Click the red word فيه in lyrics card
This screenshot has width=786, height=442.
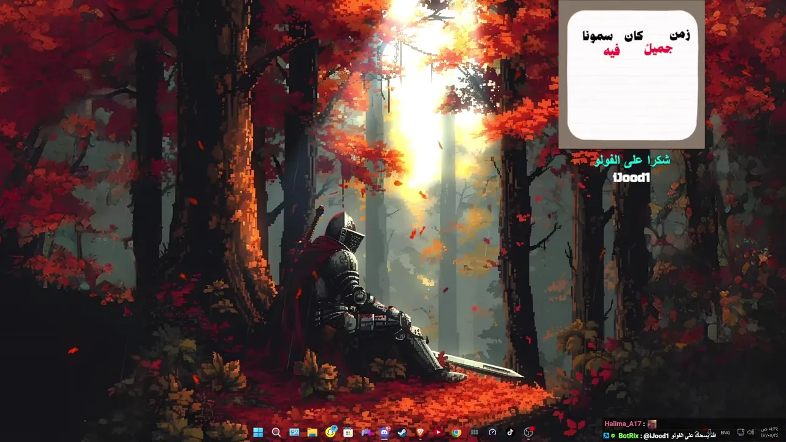[x=613, y=51]
